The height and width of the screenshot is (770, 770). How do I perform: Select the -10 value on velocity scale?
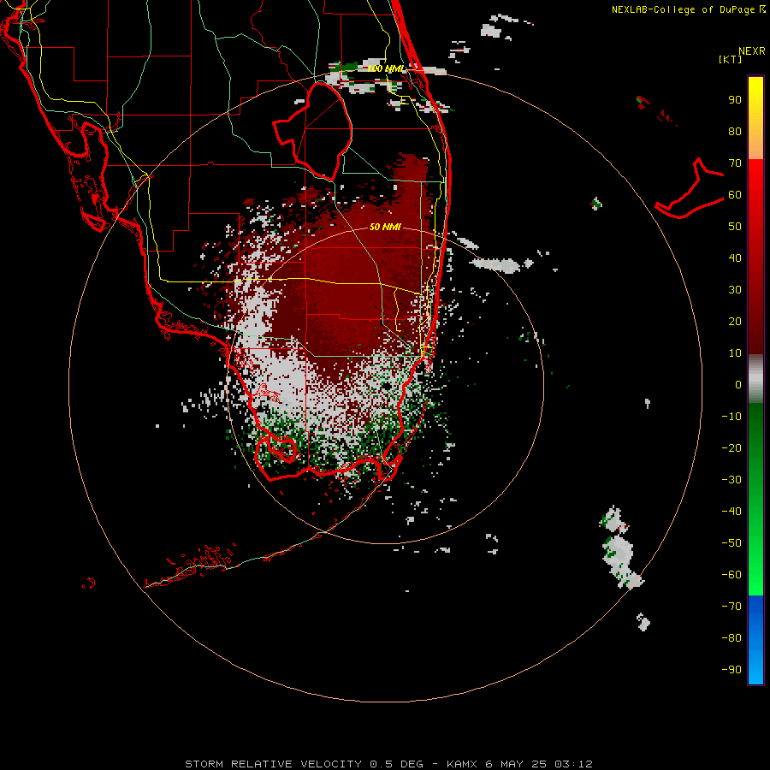[731, 417]
